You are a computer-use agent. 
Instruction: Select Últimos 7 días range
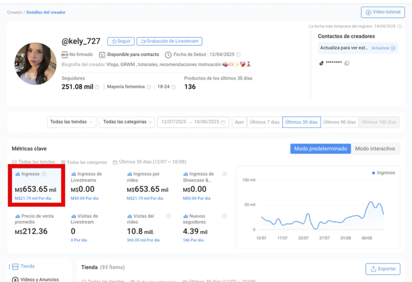click(x=264, y=122)
